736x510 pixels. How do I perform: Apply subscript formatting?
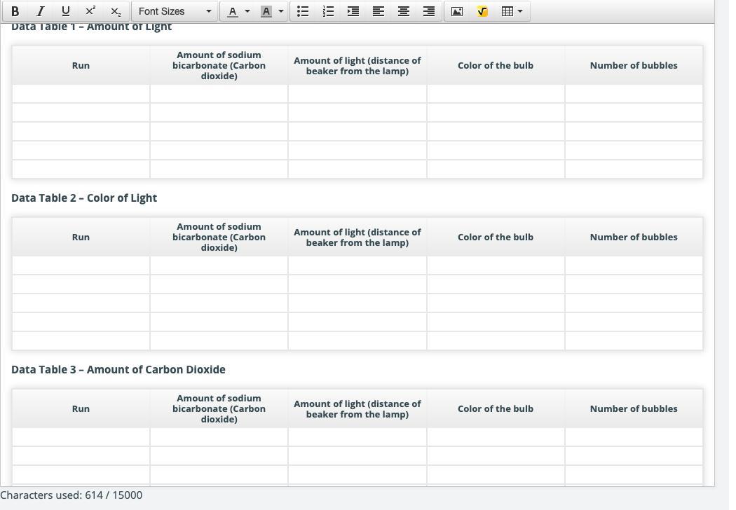click(x=116, y=11)
